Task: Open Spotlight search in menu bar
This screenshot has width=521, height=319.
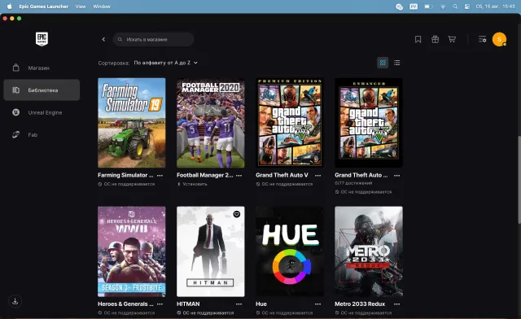Action: 455,7
